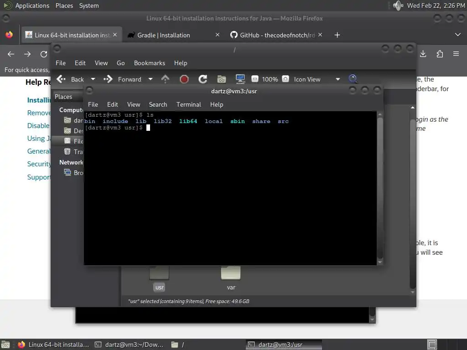Zoom in using the plus icon
Image resolution: width=467 pixels, height=350 pixels.
(x=285, y=79)
